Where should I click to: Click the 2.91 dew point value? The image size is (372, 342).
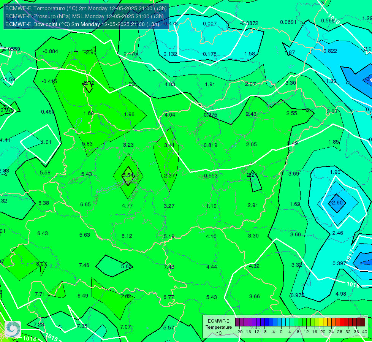(253, 205)
